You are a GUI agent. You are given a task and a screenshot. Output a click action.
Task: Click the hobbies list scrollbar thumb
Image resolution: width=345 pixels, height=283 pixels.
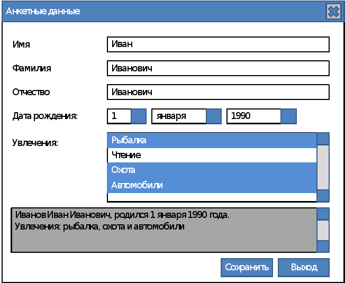click(323, 167)
